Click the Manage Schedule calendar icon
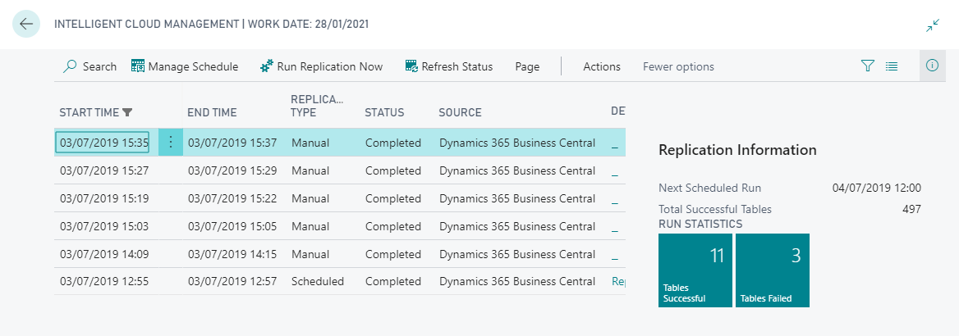The width and height of the screenshot is (959, 336). [138, 66]
